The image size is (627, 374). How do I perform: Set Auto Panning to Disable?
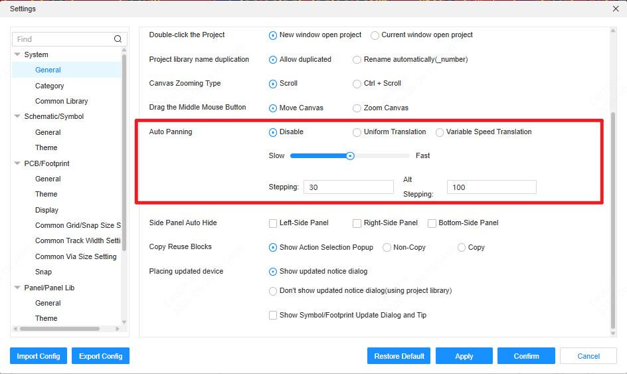(273, 132)
